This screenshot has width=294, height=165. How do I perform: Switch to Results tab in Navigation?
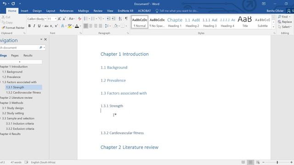pyautogui.click(x=28, y=55)
